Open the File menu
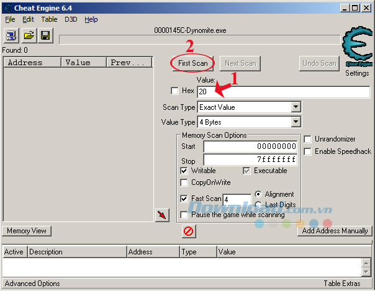This screenshot has height=291, width=375. pyautogui.click(x=10, y=19)
